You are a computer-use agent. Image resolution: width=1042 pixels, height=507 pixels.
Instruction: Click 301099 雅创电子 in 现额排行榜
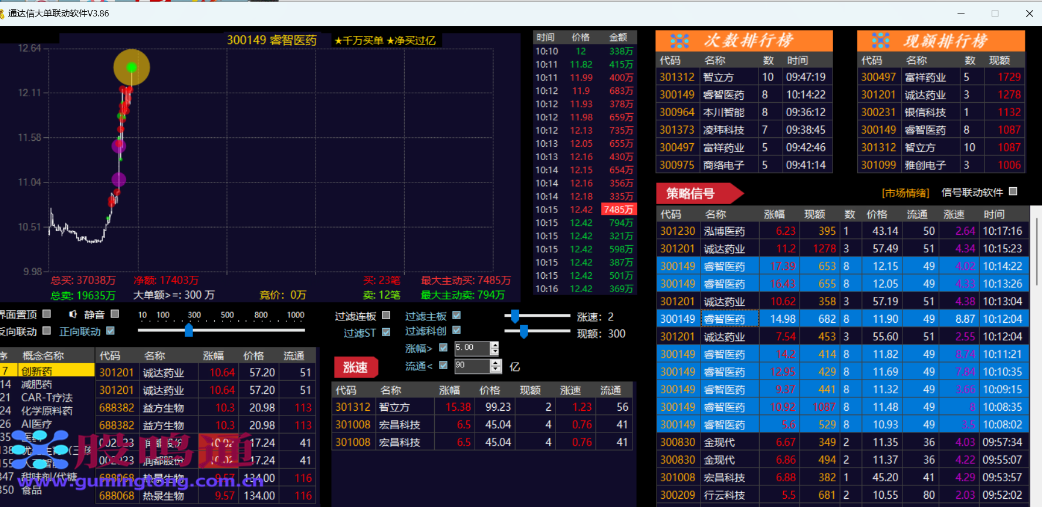pyautogui.click(x=941, y=165)
